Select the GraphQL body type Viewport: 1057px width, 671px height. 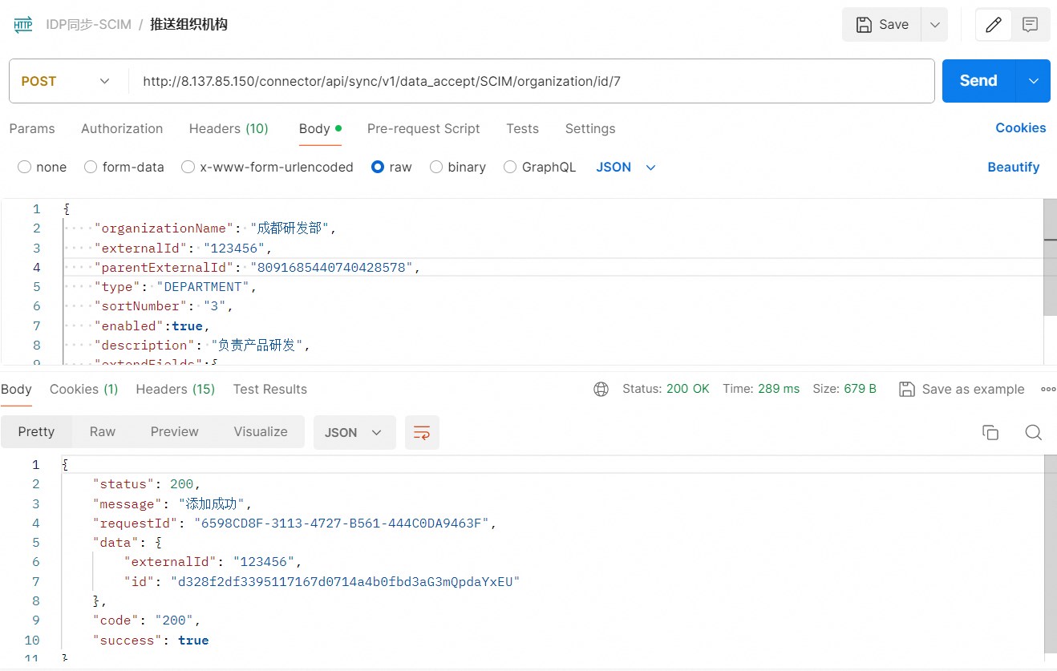[510, 168]
